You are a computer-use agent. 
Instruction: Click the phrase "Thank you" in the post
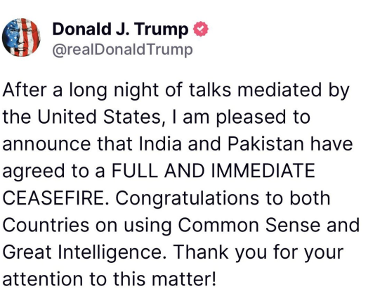tap(220, 253)
